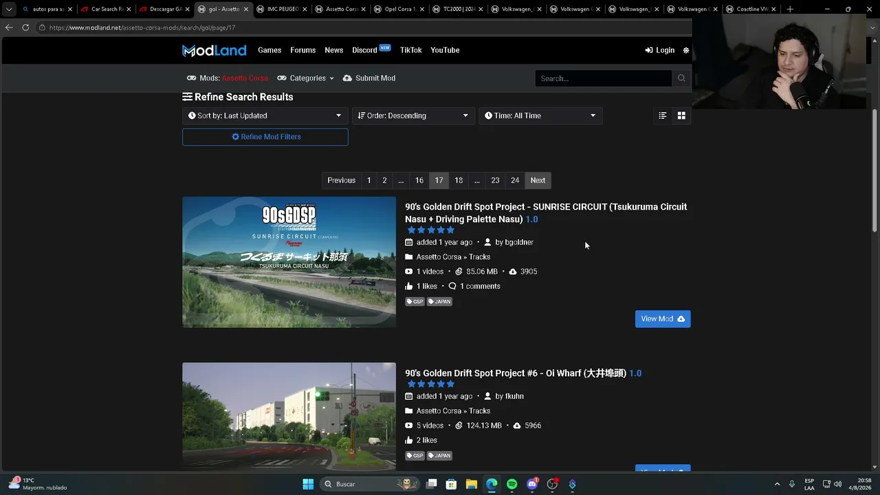
Task: Click View Mod for SUNRISE CIRCUIT
Action: click(x=663, y=319)
